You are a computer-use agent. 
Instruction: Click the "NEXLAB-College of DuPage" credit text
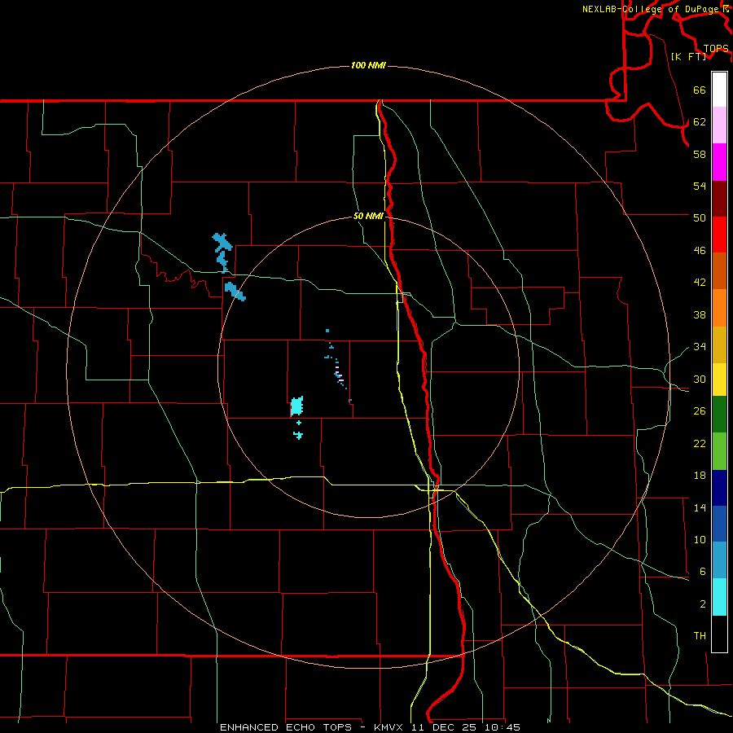tap(650, 9)
